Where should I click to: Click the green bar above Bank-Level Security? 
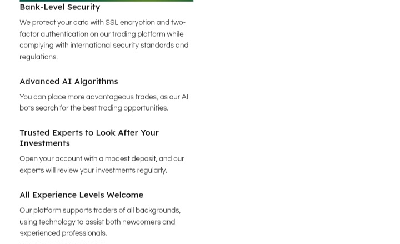point(106,1)
